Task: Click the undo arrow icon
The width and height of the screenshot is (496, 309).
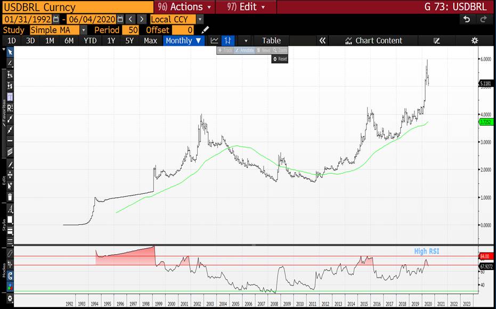Action: [467, 19]
